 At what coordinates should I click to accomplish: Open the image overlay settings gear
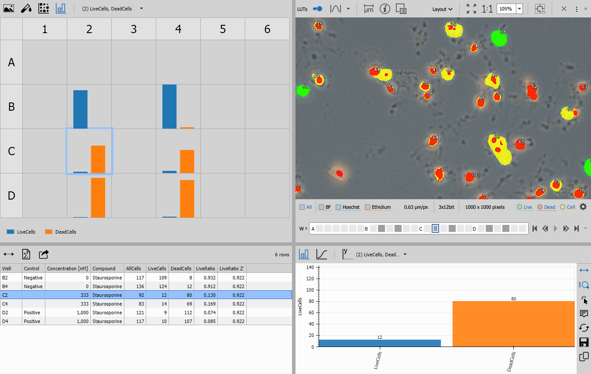[x=583, y=207]
